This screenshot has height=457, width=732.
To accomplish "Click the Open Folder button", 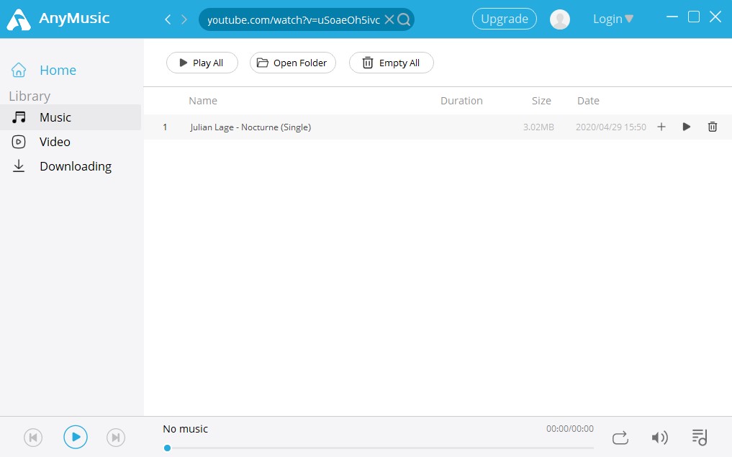I will 293,63.
